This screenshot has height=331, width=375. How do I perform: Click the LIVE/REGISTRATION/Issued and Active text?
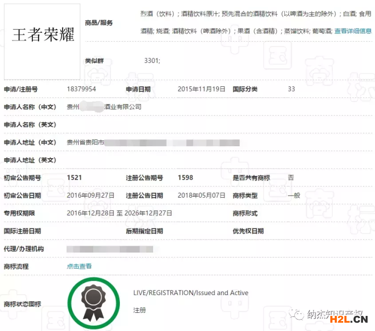(x=191, y=293)
